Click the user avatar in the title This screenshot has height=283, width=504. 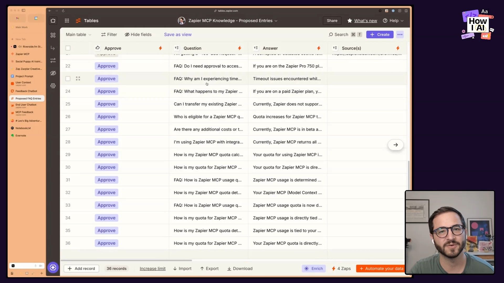point(181,21)
